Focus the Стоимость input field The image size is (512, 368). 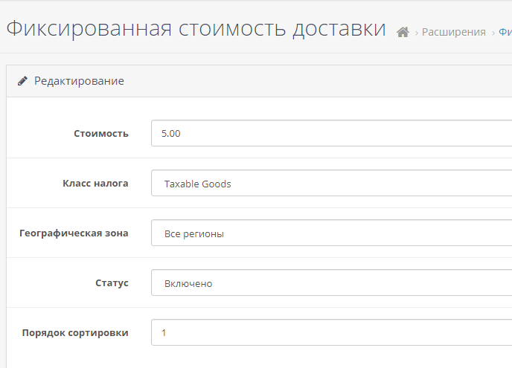pyautogui.click(x=331, y=133)
